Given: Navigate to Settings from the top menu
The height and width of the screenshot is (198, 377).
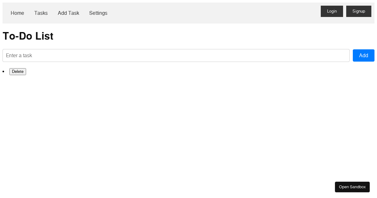Looking at the screenshot, I should point(98,13).
